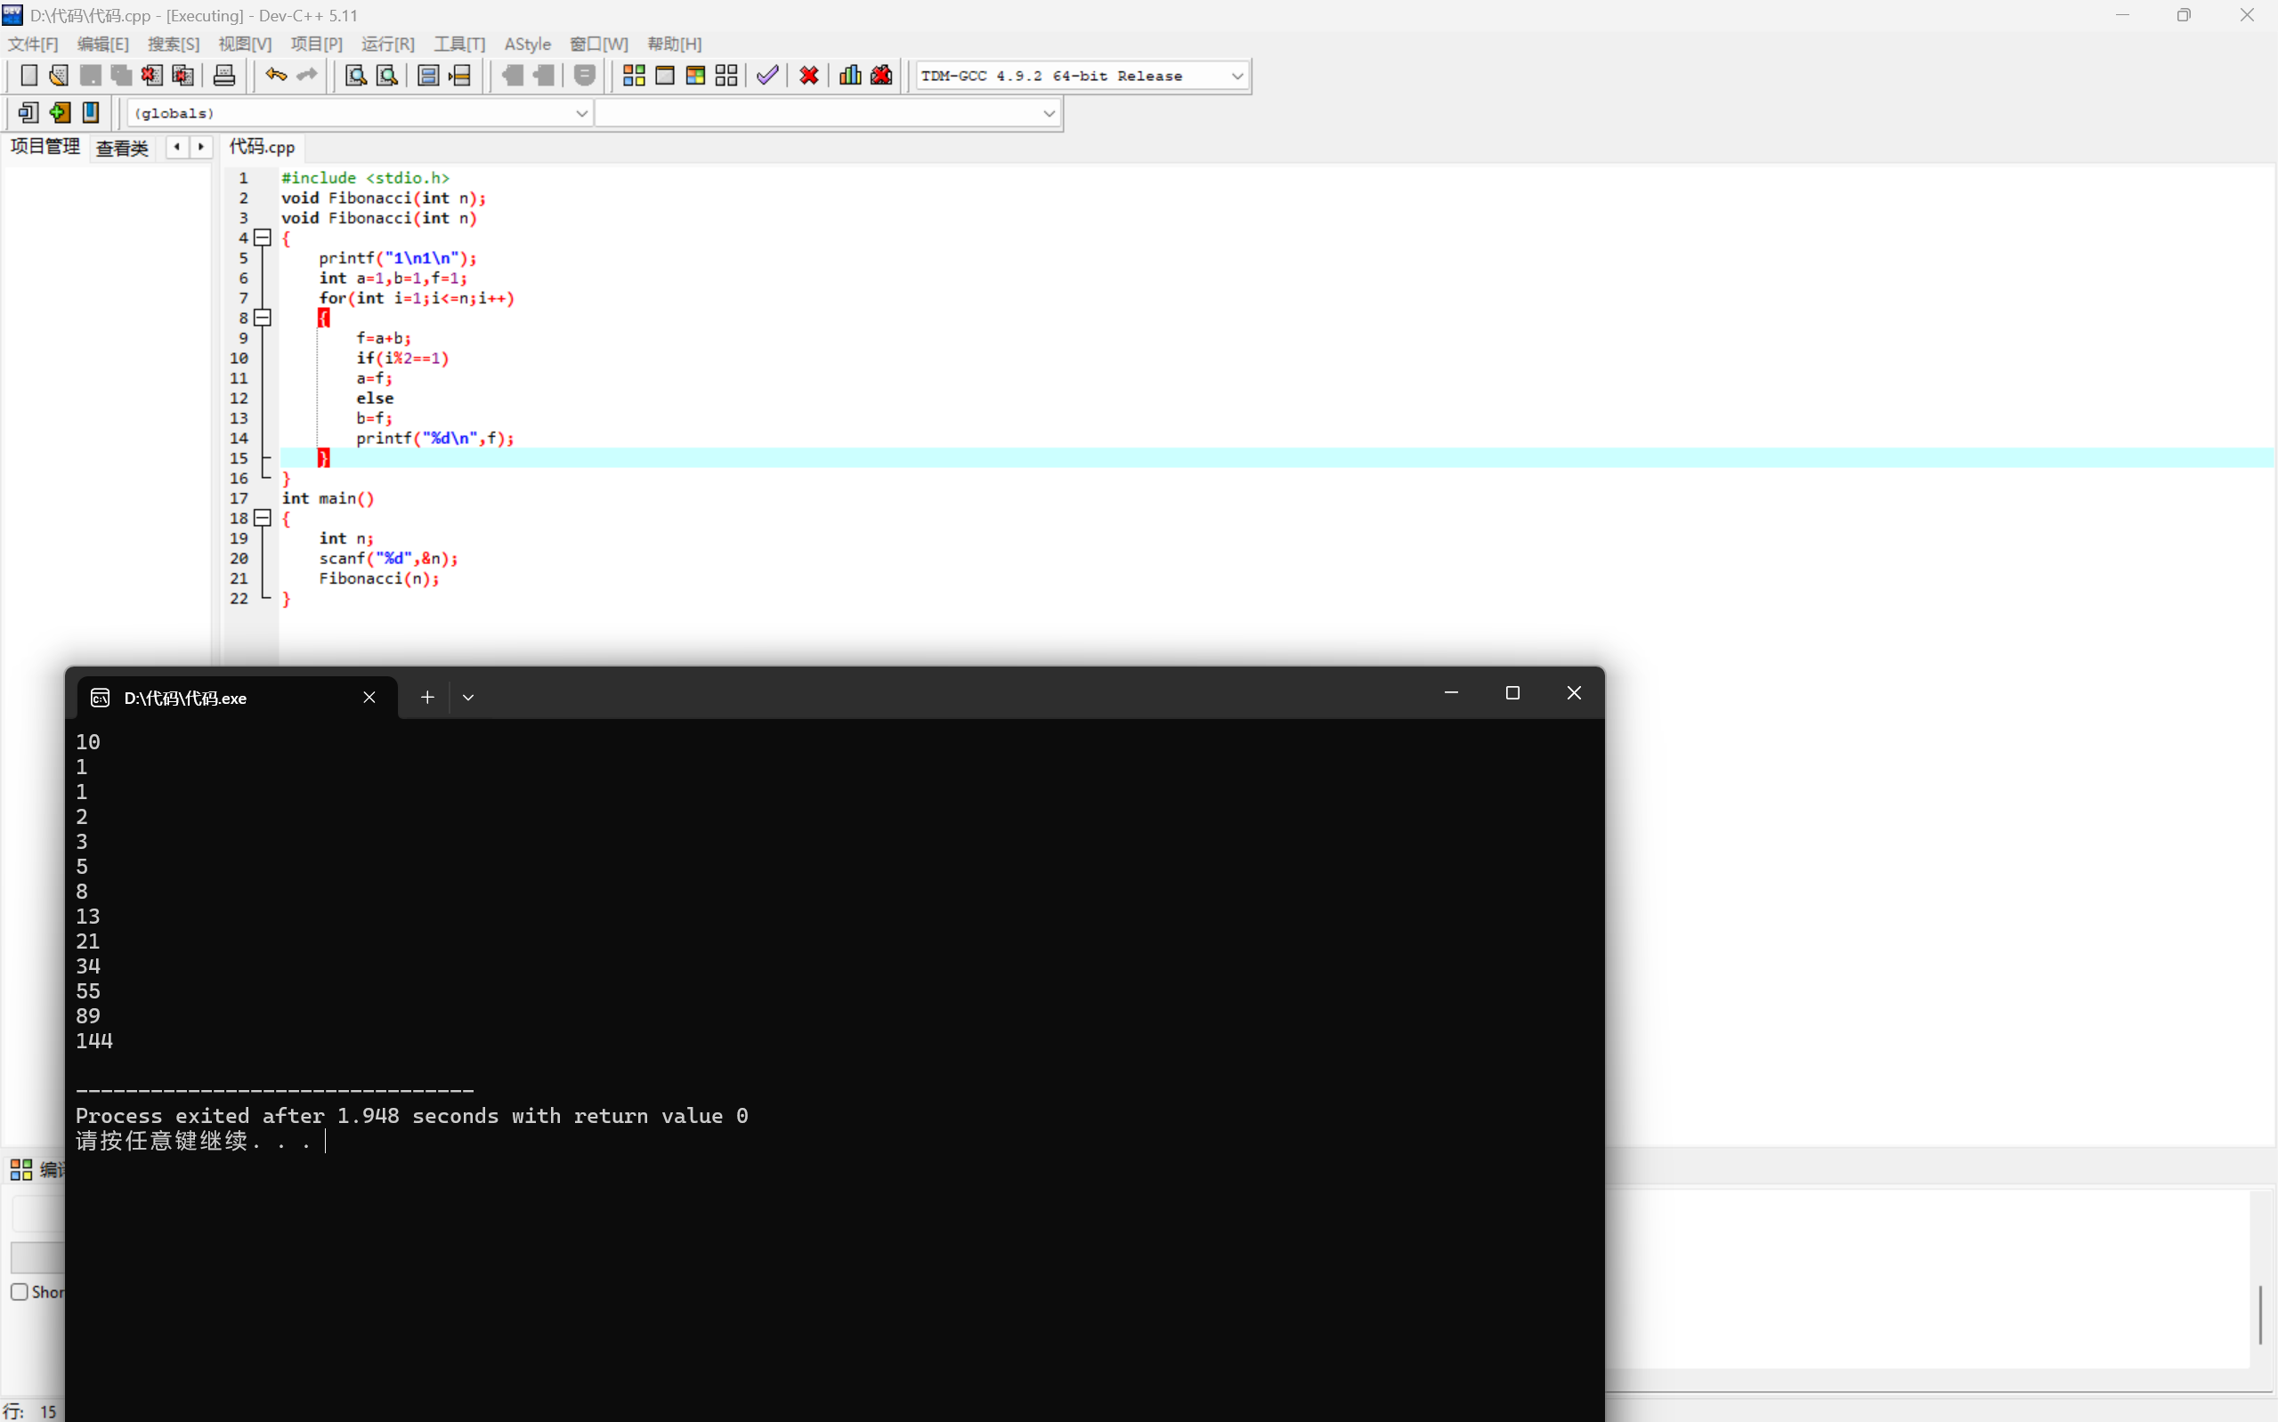Open the terminal tab dropdown chevron
This screenshot has width=2278, height=1422.
pos(468,697)
